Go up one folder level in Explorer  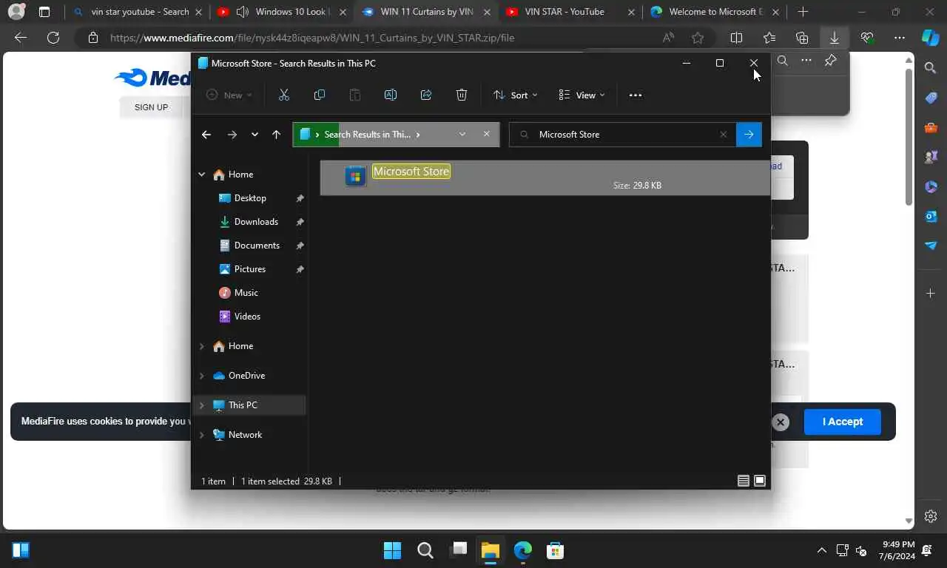click(x=276, y=134)
